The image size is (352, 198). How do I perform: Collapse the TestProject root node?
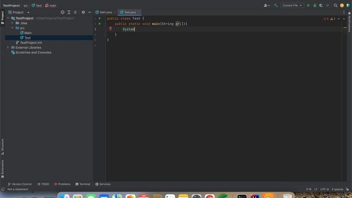coord(8,18)
